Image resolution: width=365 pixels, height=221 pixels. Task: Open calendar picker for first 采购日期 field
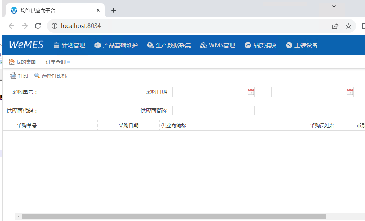pos(251,92)
